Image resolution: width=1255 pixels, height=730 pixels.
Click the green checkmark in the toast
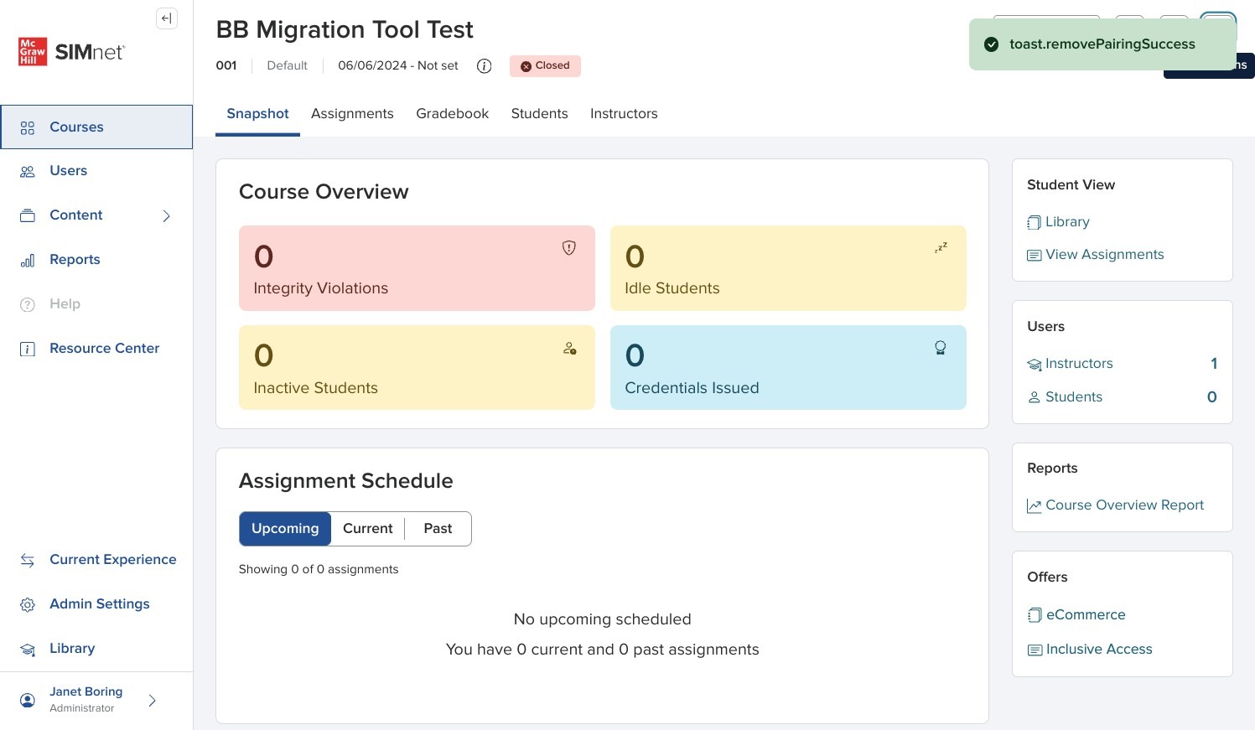991,44
